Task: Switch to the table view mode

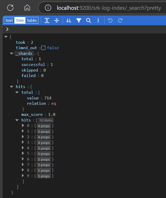Action: pyautogui.click(x=32, y=21)
